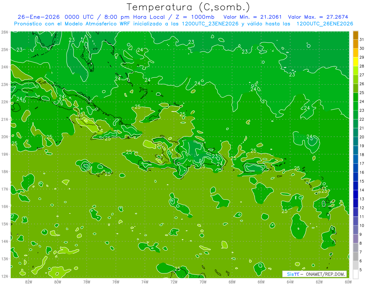Click latitude label "20N"
The height and width of the screenshot is (286, 370).
pyautogui.click(x=4, y=137)
